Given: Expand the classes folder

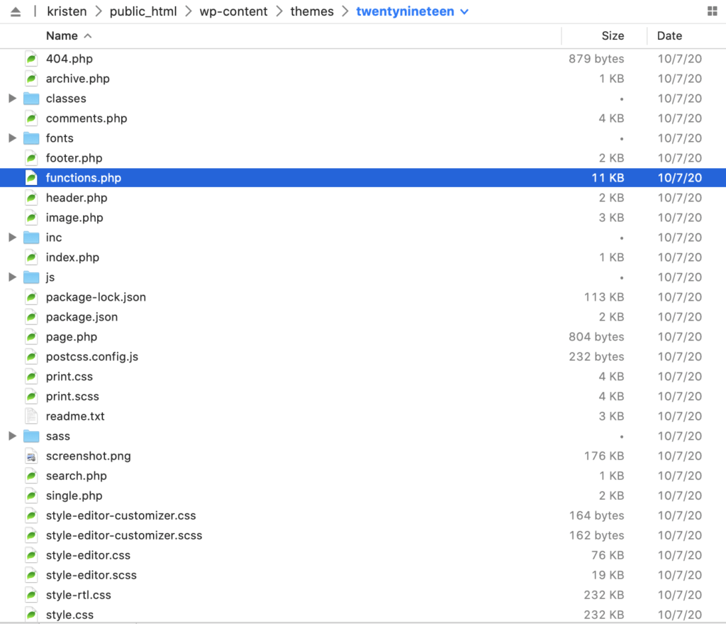Looking at the screenshot, I should coord(13,98).
